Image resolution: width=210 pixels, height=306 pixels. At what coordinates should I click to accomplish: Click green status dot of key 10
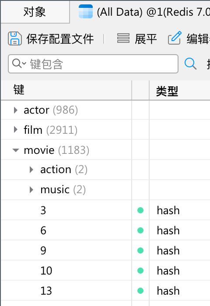coord(140,271)
